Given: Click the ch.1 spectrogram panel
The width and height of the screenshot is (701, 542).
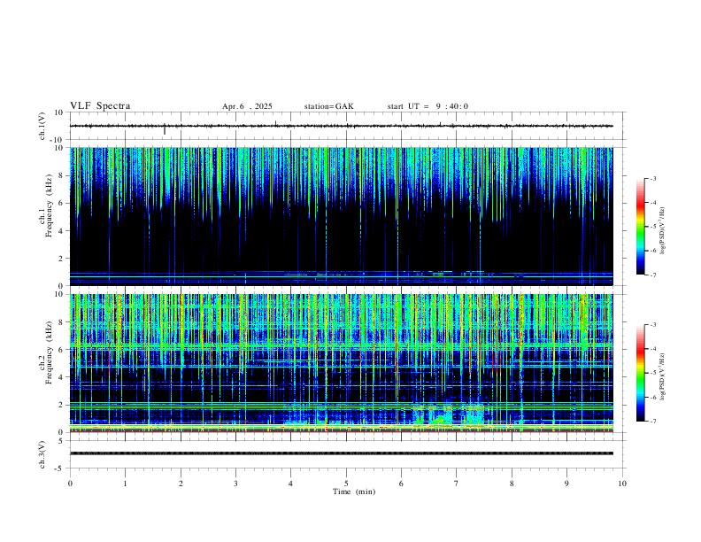Looking at the screenshot, I should click(x=341, y=216).
